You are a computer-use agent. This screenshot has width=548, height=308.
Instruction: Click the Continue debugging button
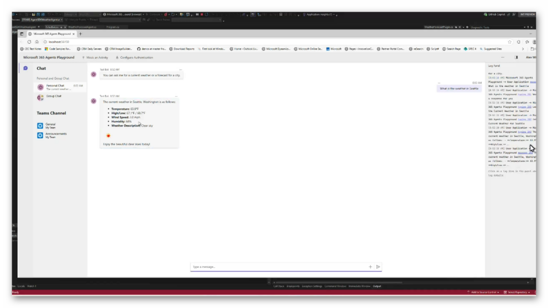point(154,14)
